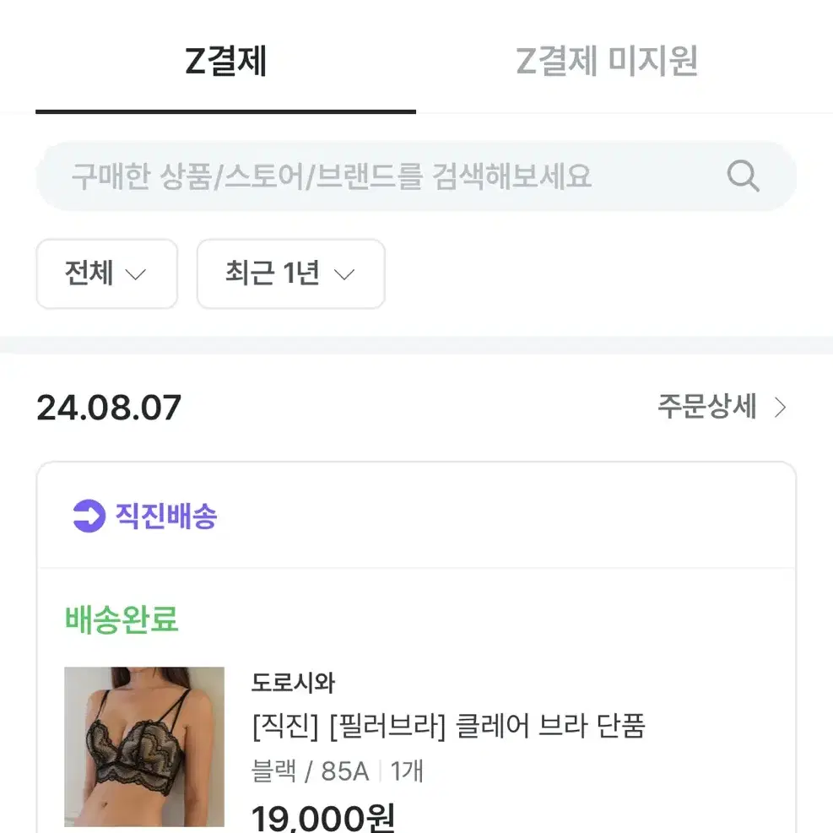This screenshot has height=833, width=833.
Task: Open 주문상세 order details
Action: point(722,407)
